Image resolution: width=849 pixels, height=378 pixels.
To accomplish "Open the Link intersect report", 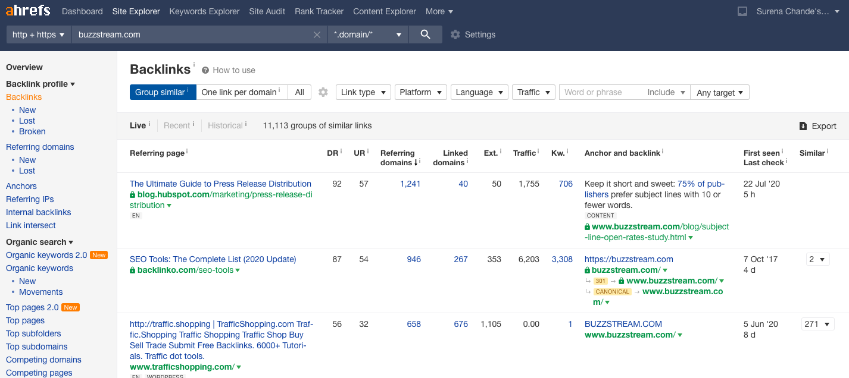I will tap(31, 225).
